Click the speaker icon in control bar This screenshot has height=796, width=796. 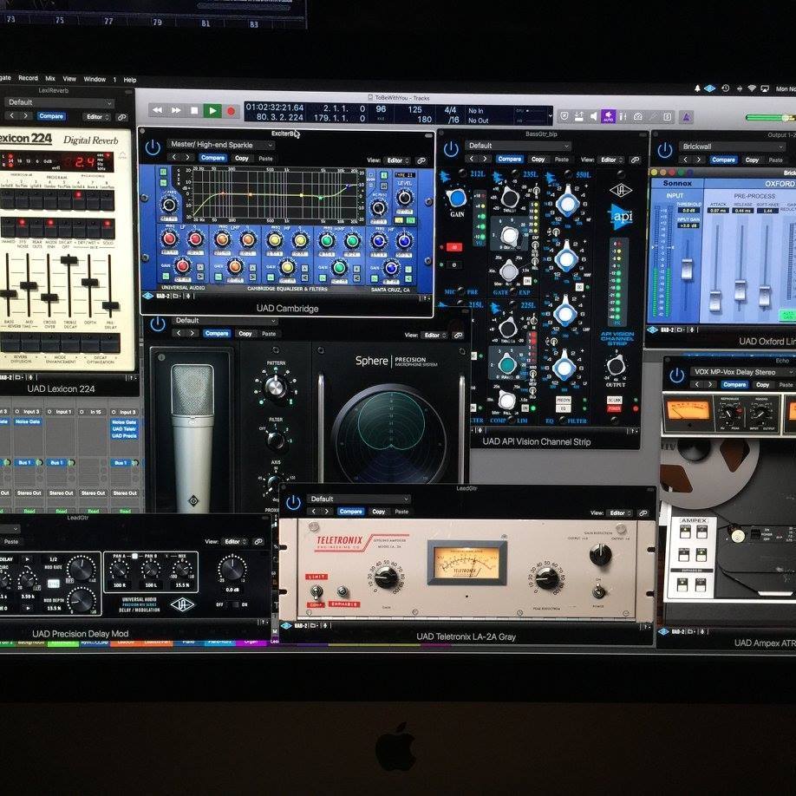pos(593,116)
